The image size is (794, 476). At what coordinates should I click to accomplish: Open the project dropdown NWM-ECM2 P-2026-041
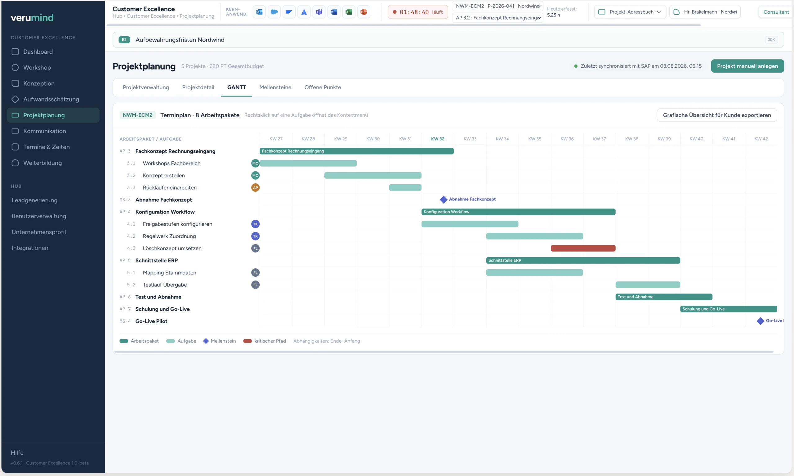(497, 6)
